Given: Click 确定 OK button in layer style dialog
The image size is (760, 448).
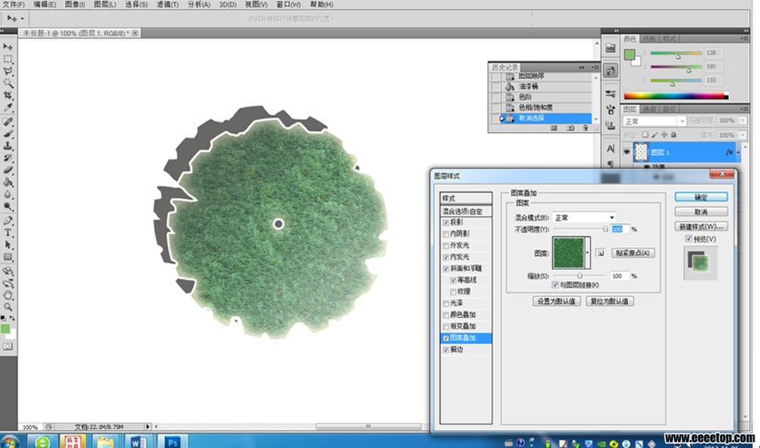Looking at the screenshot, I should click(701, 197).
